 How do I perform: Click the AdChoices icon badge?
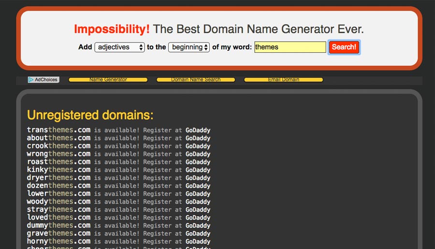pyautogui.click(x=43, y=80)
